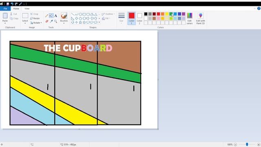Select the Pencil tool
261x147 pixels.
[x=47, y=16]
